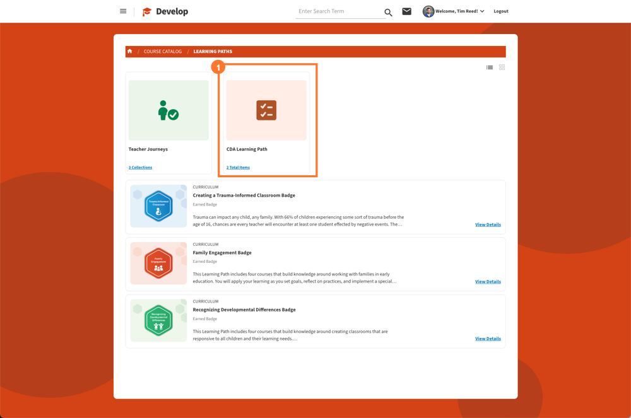Click the Develop graduation cap logo
The width and height of the screenshot is (631, 418).
pos(147,11)
